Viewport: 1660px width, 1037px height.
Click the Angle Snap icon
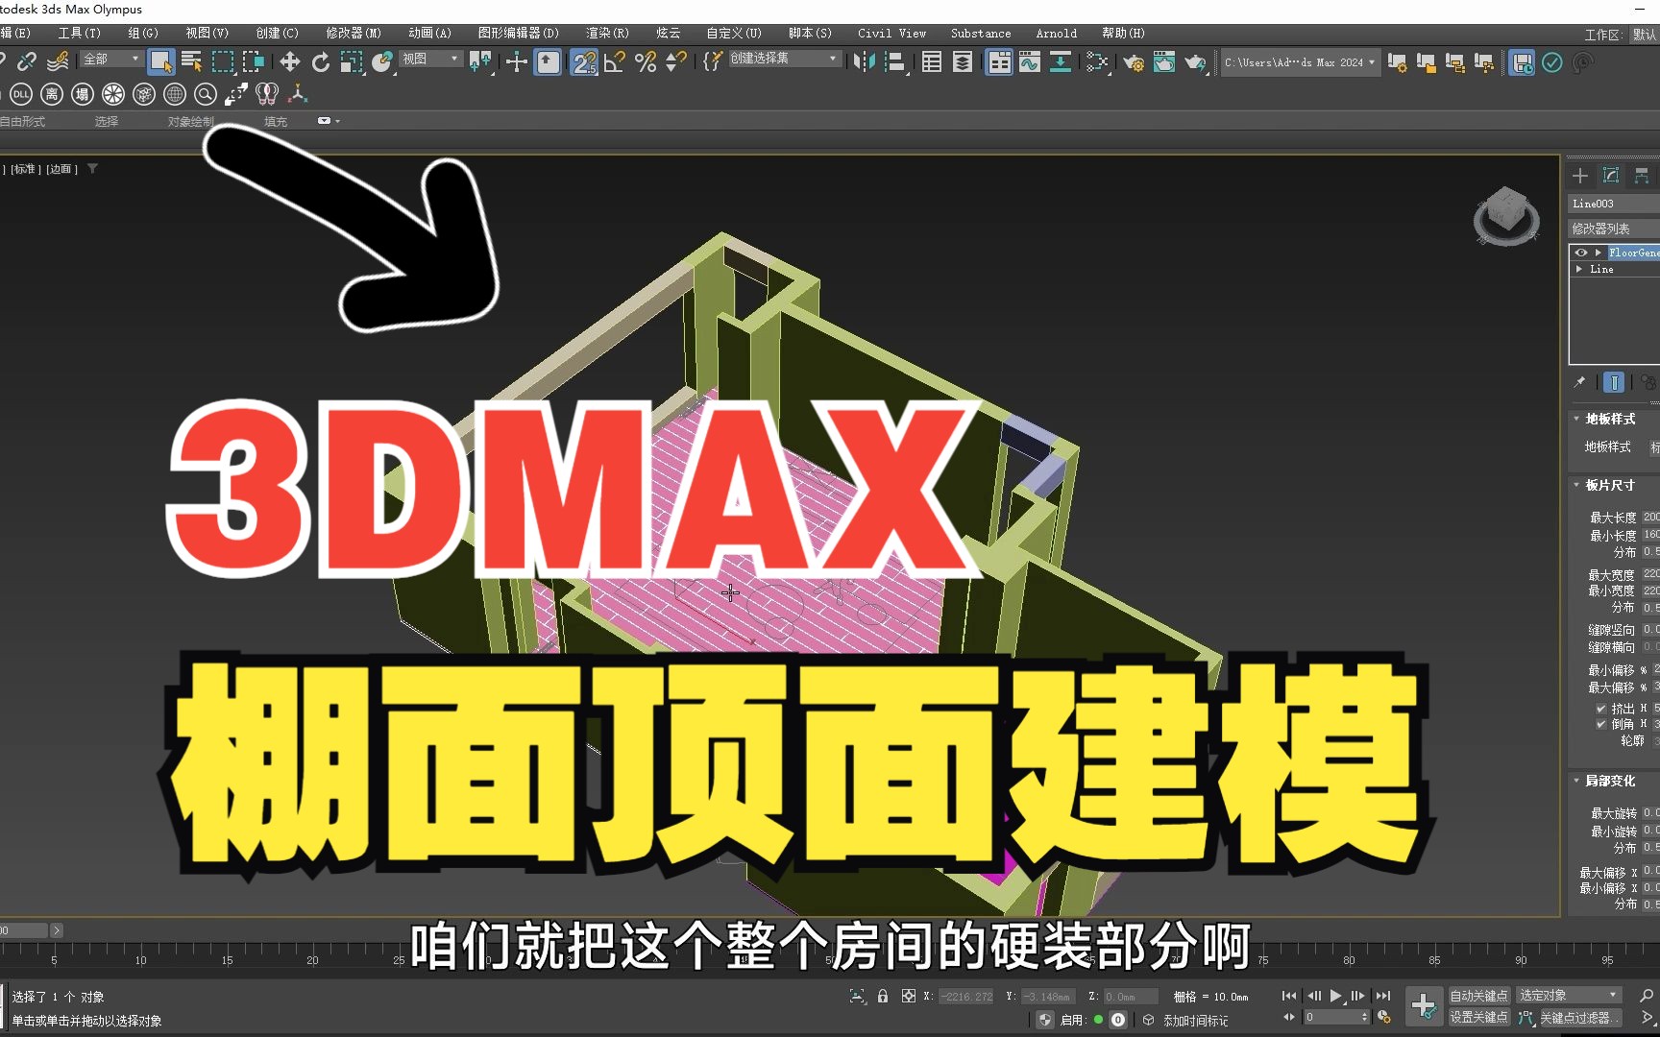tap(613, 63)
